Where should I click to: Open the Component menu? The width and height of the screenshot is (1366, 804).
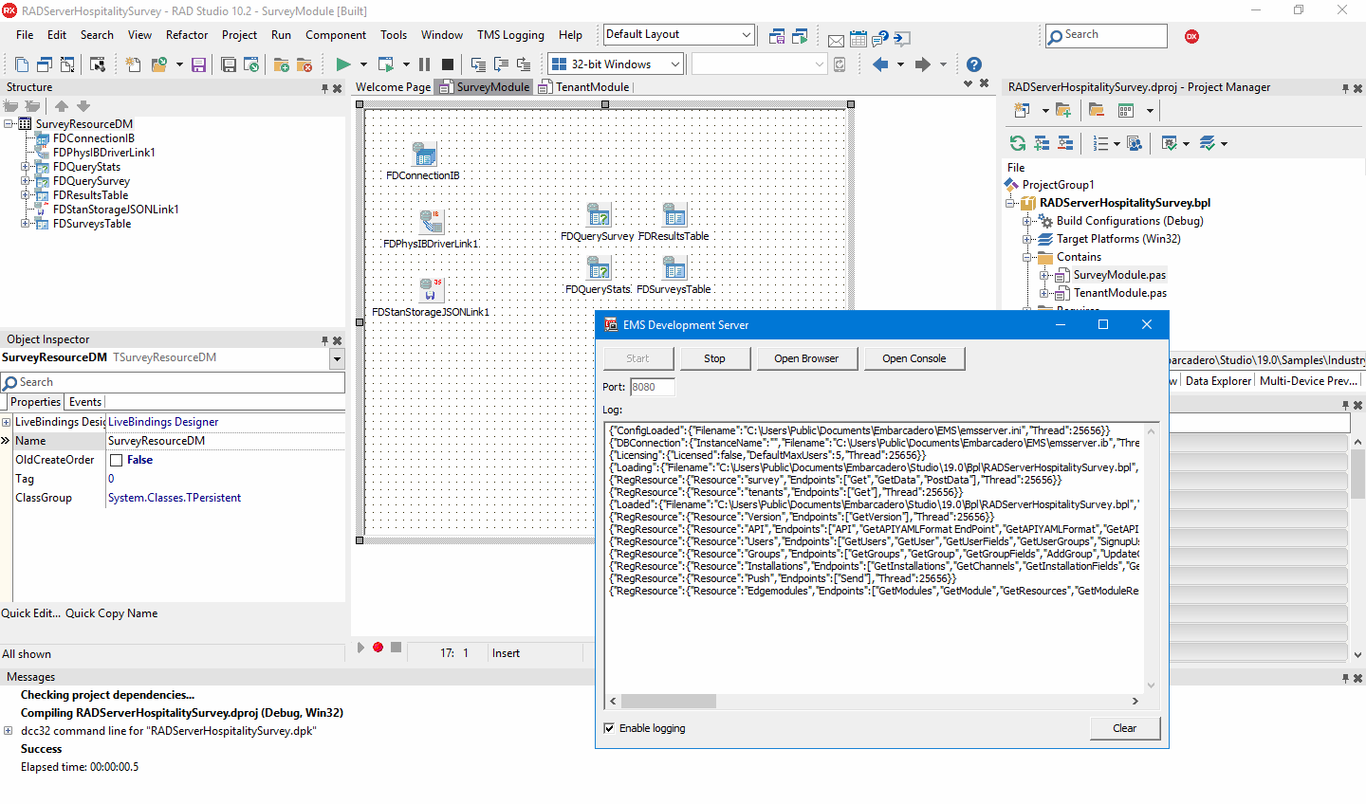point(336,35)
